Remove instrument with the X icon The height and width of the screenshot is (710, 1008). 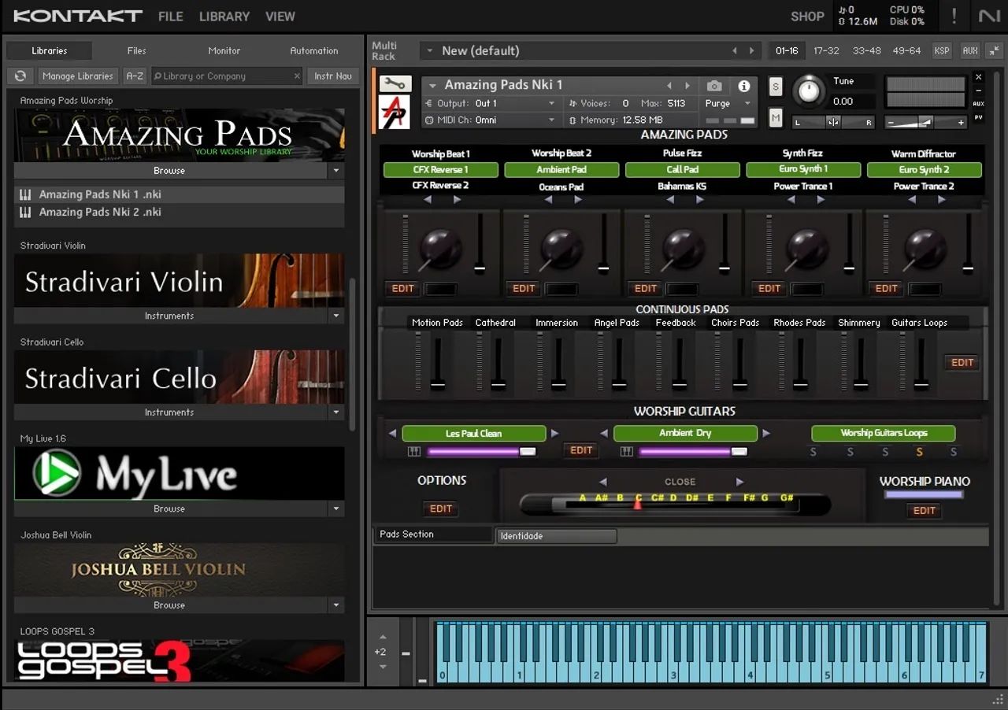(978, 77)
